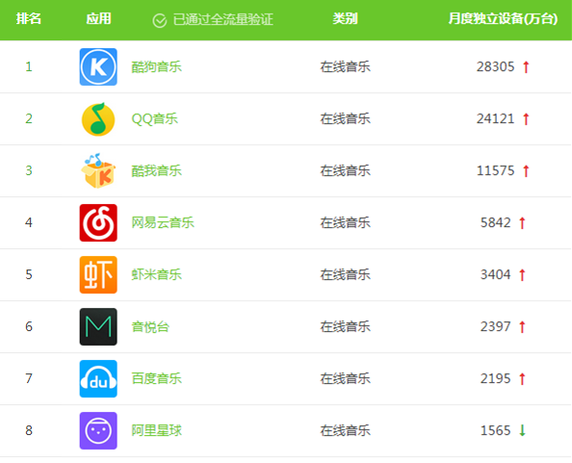Viewport: 572px width, 463px height.
Task: Open the 酷我音乐 link
Action: tap(157, 170)
